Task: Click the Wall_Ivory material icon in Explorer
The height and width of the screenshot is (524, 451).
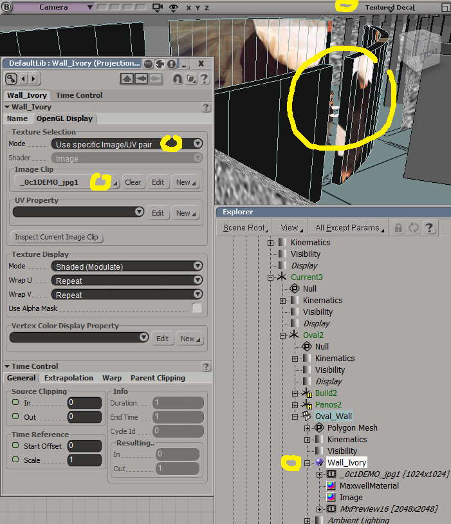Action: coord(318,463)
